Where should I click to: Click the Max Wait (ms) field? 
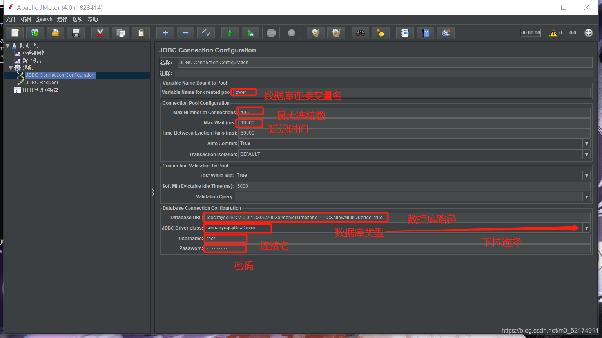pyautogui.click(x=414, y=123)
